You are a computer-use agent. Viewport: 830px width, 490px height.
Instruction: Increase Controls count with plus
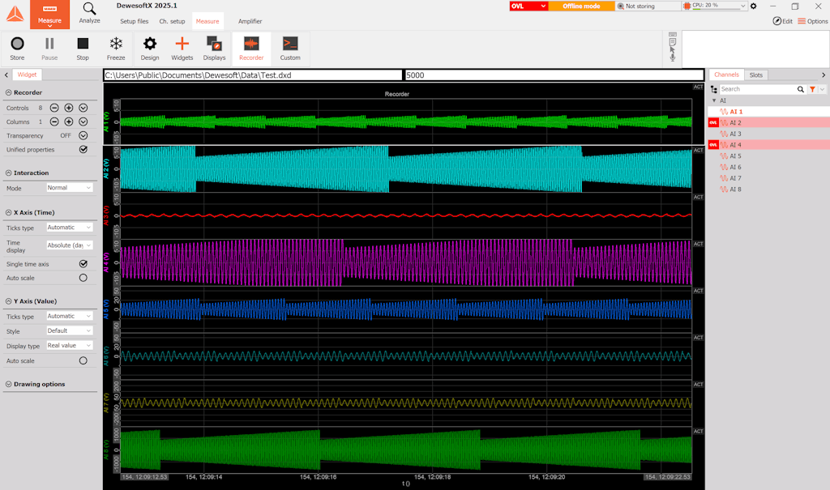[x=69, y=108]
